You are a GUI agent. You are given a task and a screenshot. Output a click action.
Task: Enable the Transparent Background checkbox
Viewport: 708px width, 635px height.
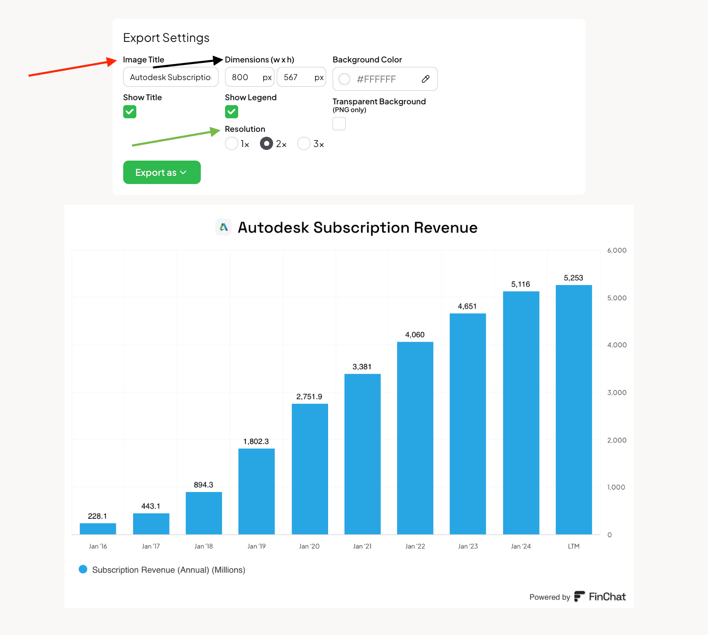point(339,124)
